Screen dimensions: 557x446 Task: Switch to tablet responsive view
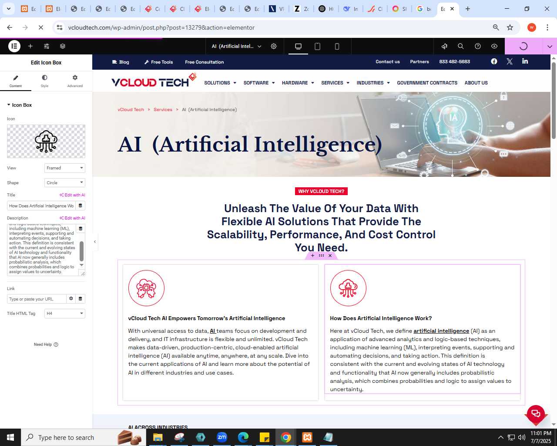[x=318, y=46]
